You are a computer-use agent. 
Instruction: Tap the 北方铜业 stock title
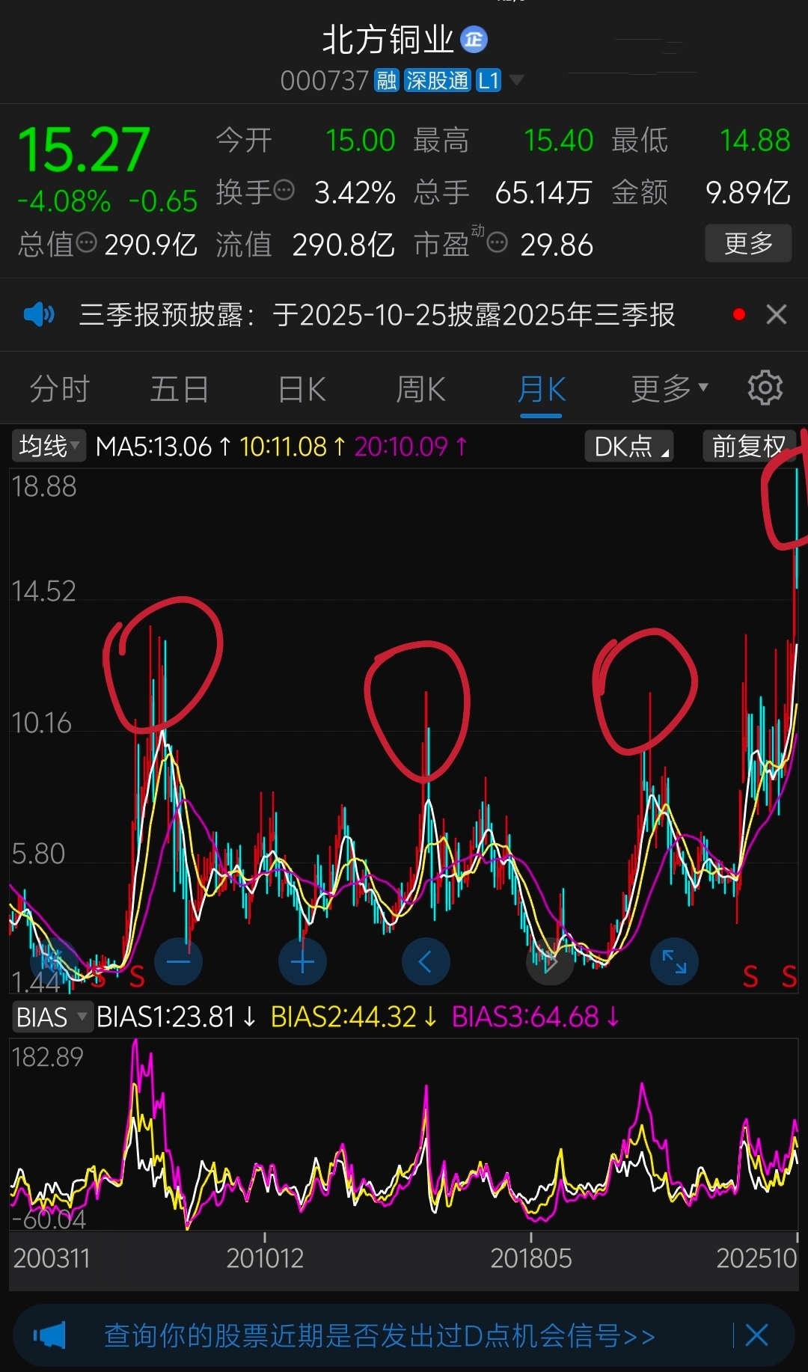click(388, 40)
